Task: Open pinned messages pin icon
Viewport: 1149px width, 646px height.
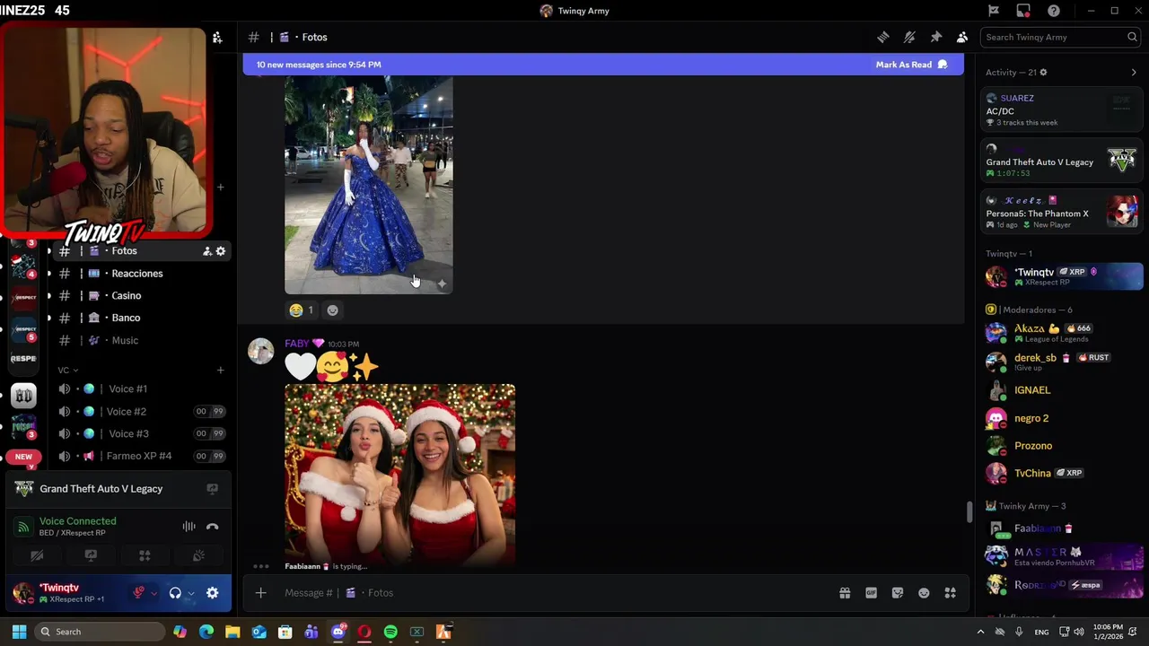Action: pyautogui.click(x=935, y=37)
